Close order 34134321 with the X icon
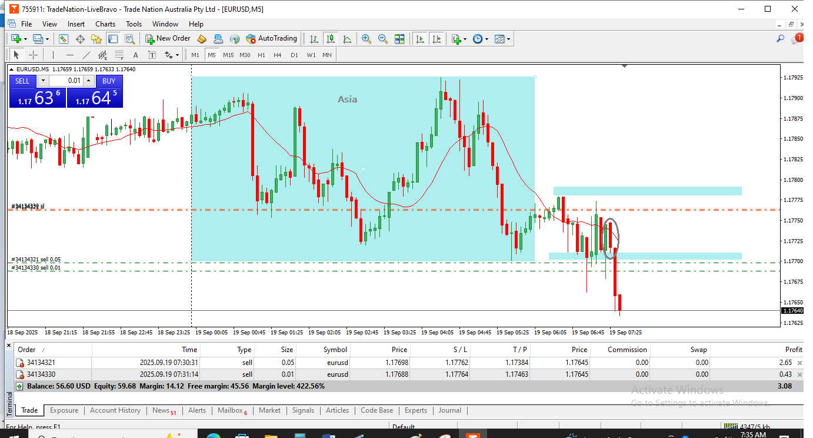This screenshot has height=438, width=813. tap(799, 363)
